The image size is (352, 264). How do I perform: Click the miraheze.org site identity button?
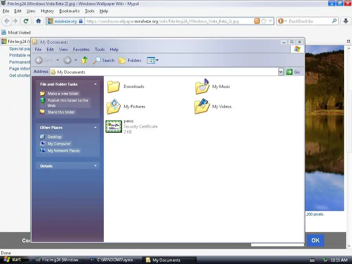coord(65,21)
